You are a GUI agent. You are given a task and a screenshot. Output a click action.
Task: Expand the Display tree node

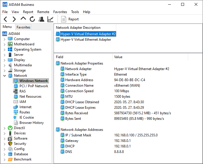pos(5,60)
